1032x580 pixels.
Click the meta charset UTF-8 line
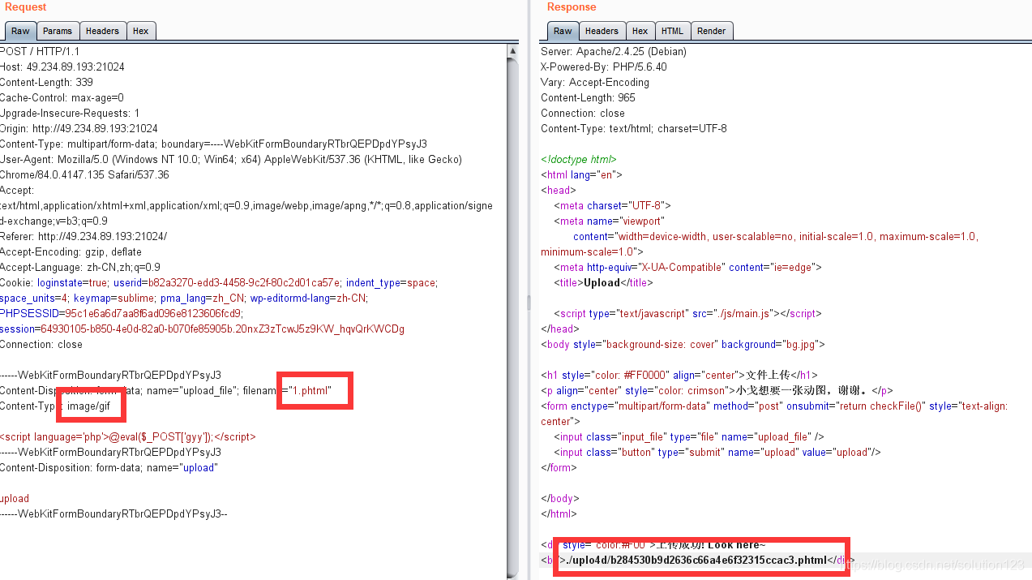coord(613,205)
